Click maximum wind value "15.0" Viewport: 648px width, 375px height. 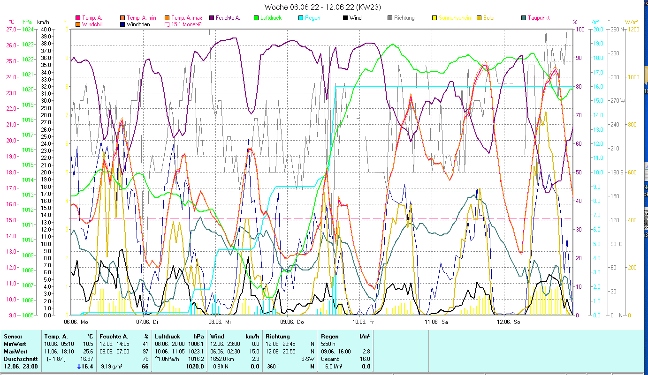tap(255, 352)
